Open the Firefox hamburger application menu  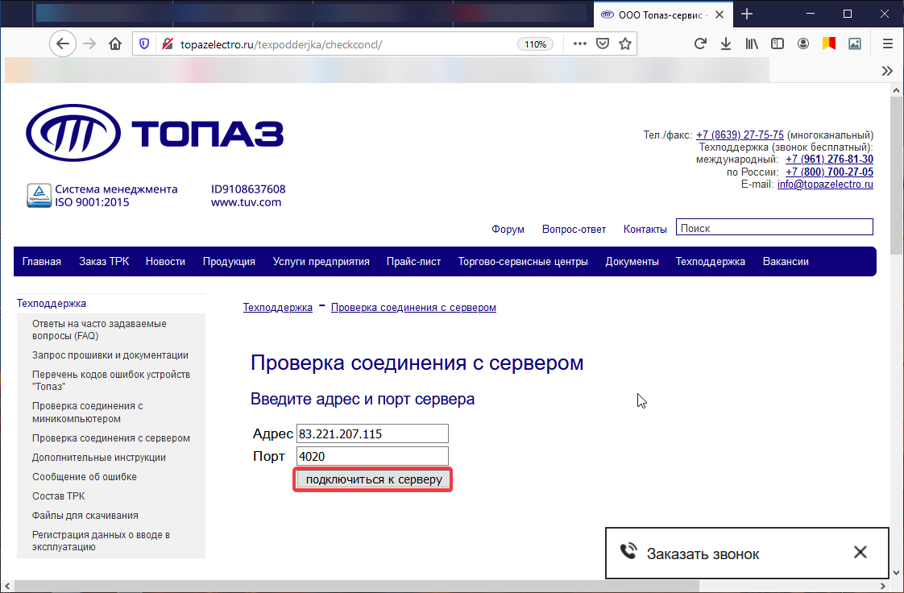tap(888, 44)
